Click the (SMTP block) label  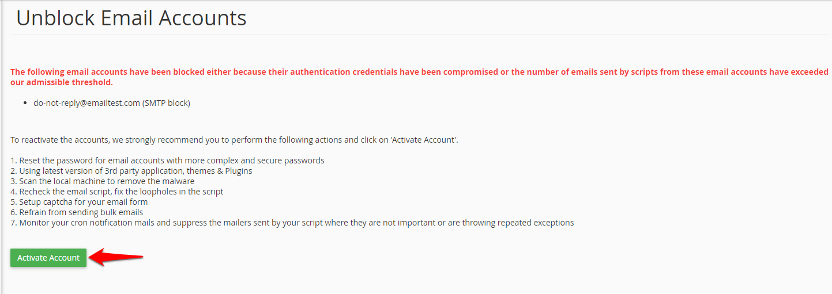pyautogui.click(x=166, y=104)
